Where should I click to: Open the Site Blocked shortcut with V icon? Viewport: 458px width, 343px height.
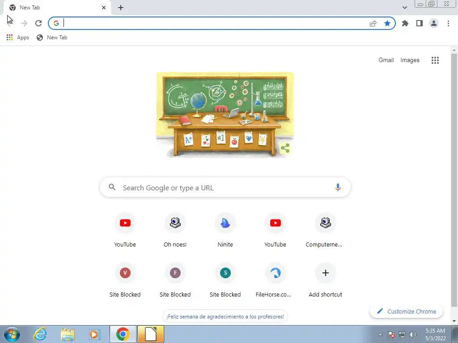125,281
